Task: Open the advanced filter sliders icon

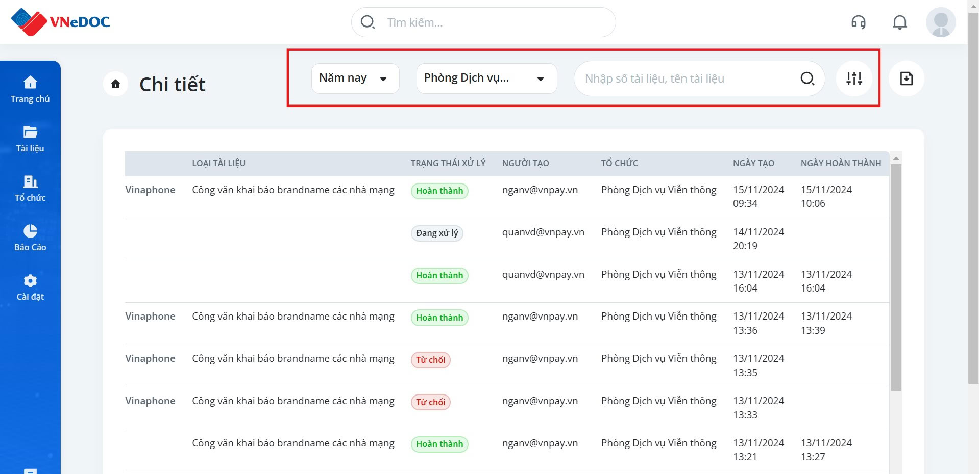Action: click(x=854, y=78)
